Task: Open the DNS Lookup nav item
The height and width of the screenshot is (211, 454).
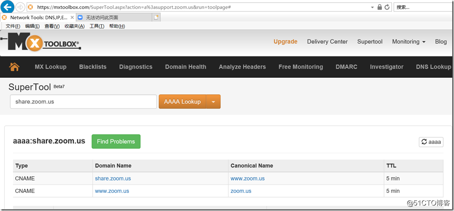Action: (434, 67)
